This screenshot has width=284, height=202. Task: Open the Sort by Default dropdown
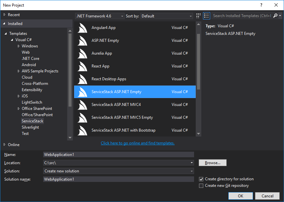point(167,16)
